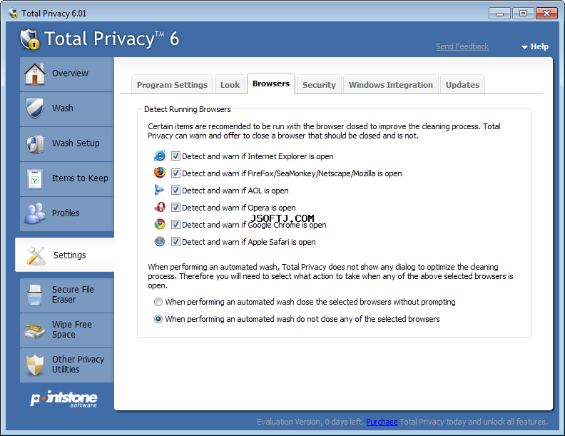This screenshot has width=565, height=436.
Task: Click the Settings tools icon
Action: [36, 255]
